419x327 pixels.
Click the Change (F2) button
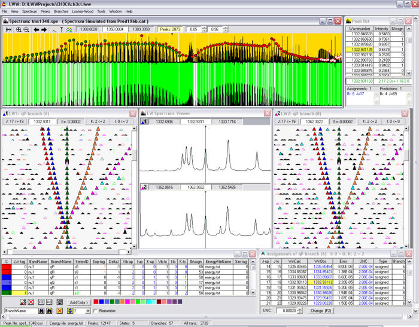(320, 311)
